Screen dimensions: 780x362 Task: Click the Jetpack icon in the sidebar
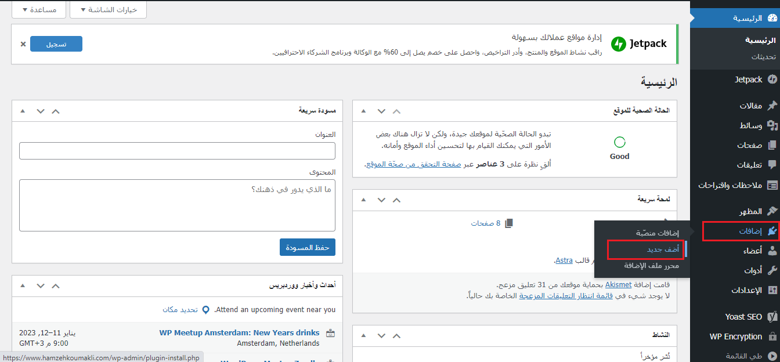click(x=772, y=79)
